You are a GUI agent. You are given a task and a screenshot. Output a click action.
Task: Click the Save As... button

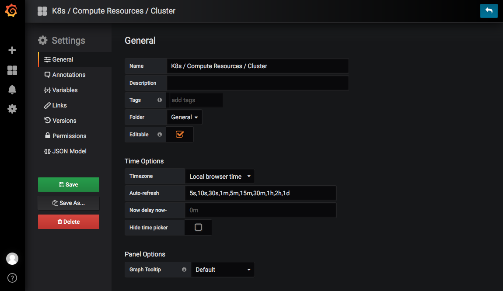click(x=69, y=203)
